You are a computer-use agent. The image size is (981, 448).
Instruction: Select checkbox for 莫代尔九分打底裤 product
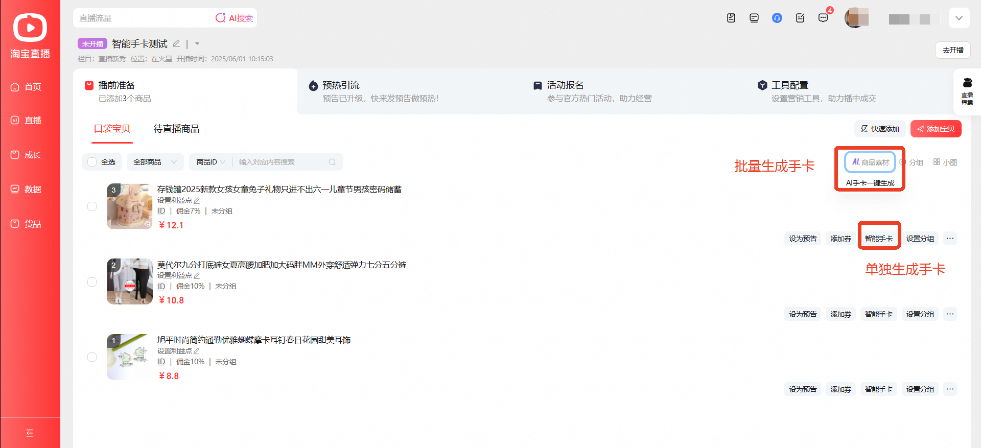pyautogui.click(x=92, y=282)
